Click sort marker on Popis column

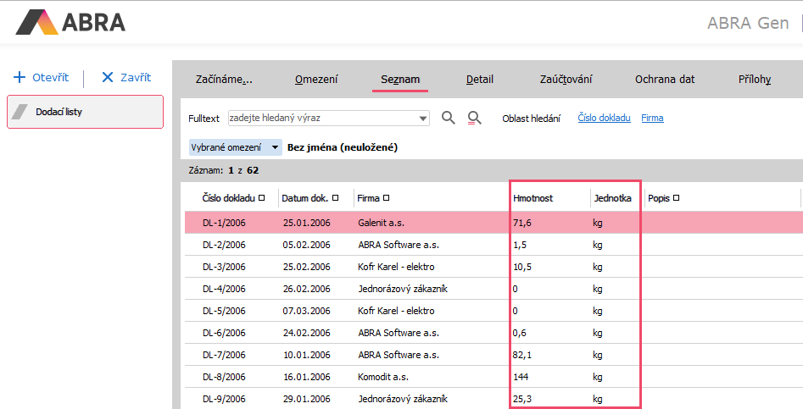point(676,198)
